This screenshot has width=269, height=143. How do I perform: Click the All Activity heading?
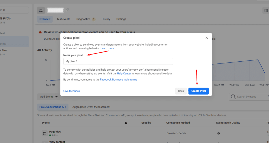44,50
